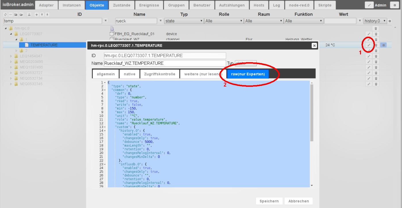
Task: Switch to the Instanzen tab
Action: pos(71,5)
